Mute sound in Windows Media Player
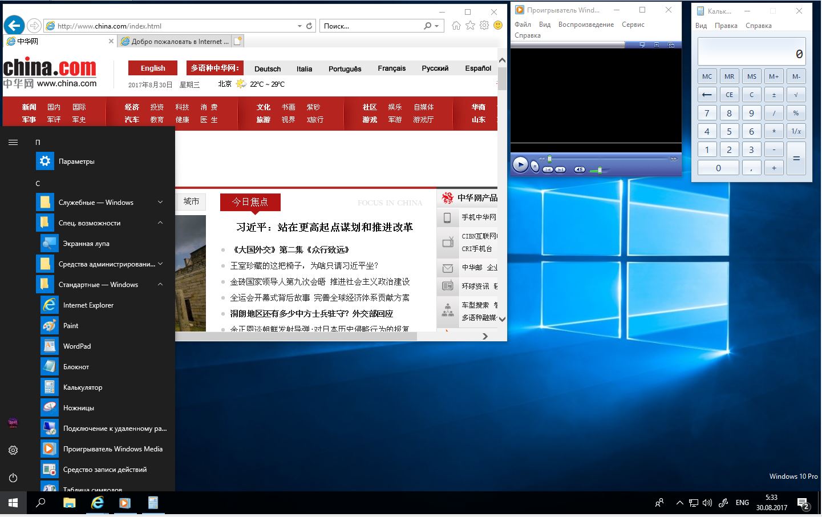Image resolution: width=822 pixels, height=517 pixels. coord(580,169)
